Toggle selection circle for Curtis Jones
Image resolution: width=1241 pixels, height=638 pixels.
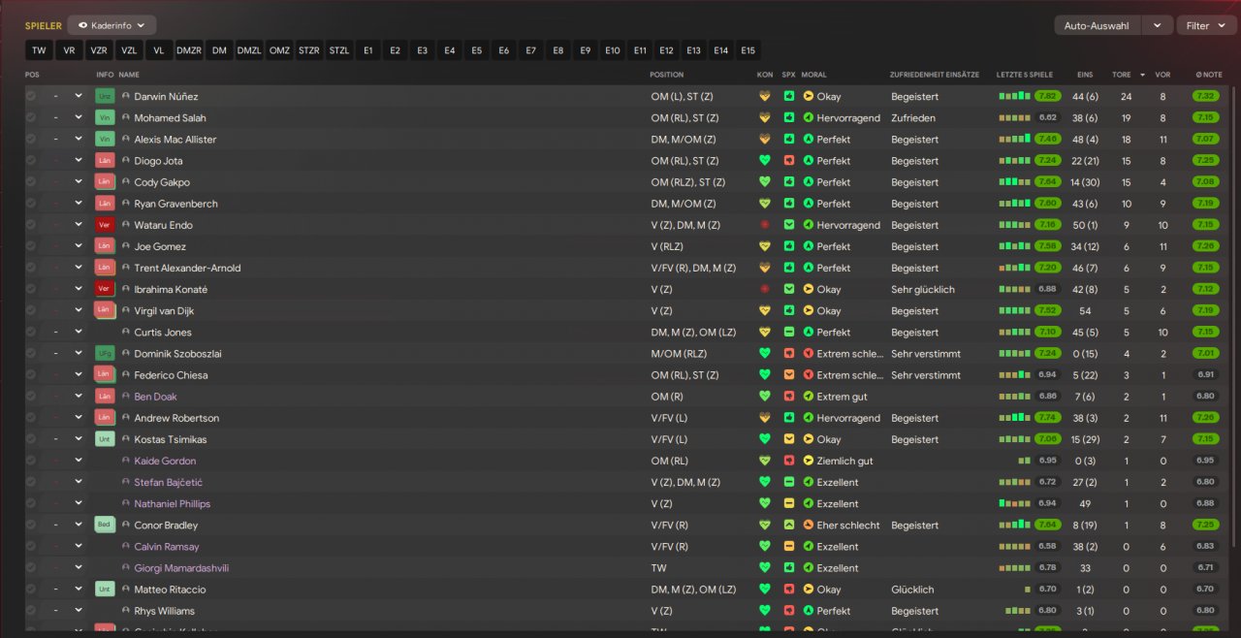point(31,332)
